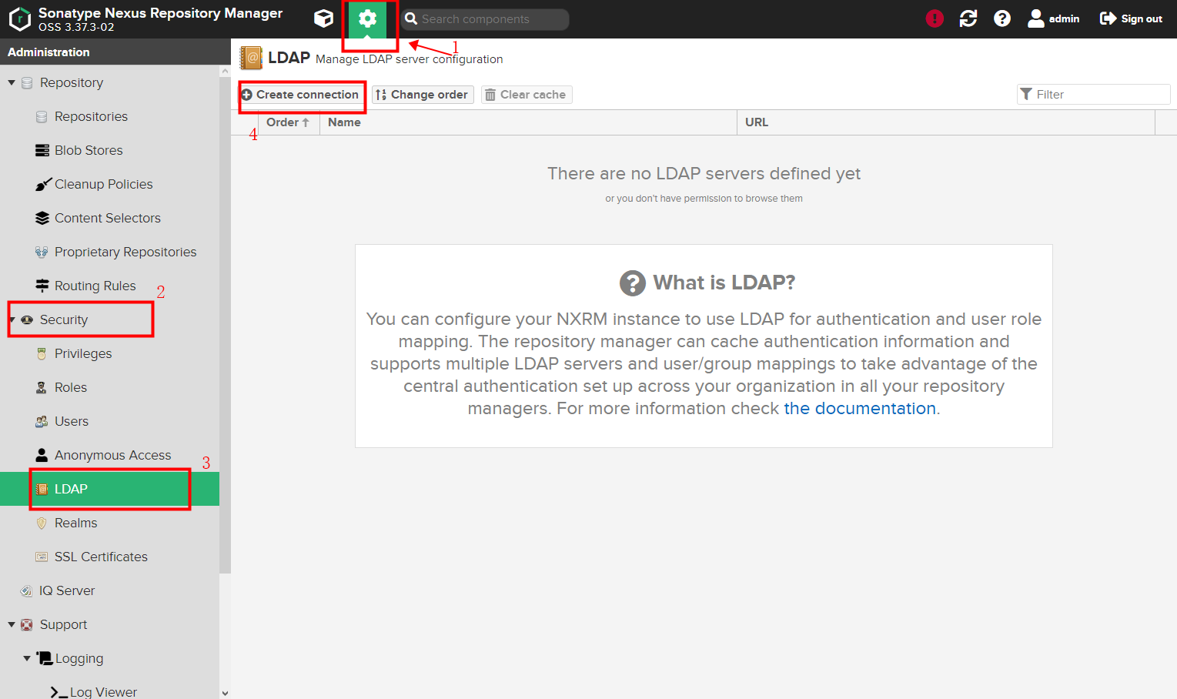
Task: Click the Realms shield icon
Action: tap(42, 523)
